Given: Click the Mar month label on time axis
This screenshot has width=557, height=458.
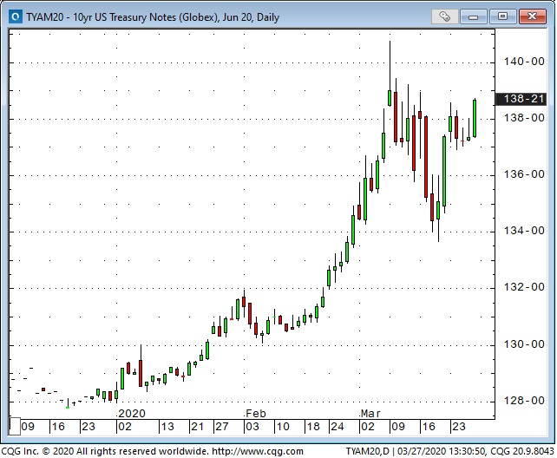Looking at the screenshot, I should tap(370, 414).
